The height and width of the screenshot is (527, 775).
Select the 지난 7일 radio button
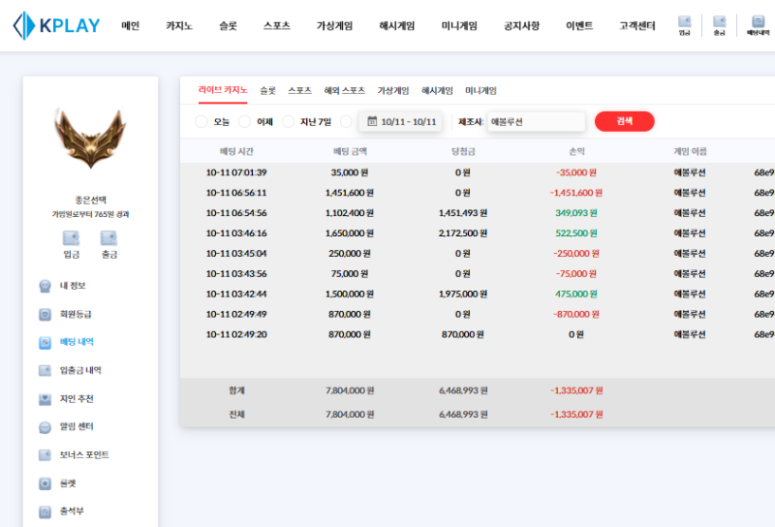coord(288,121)
